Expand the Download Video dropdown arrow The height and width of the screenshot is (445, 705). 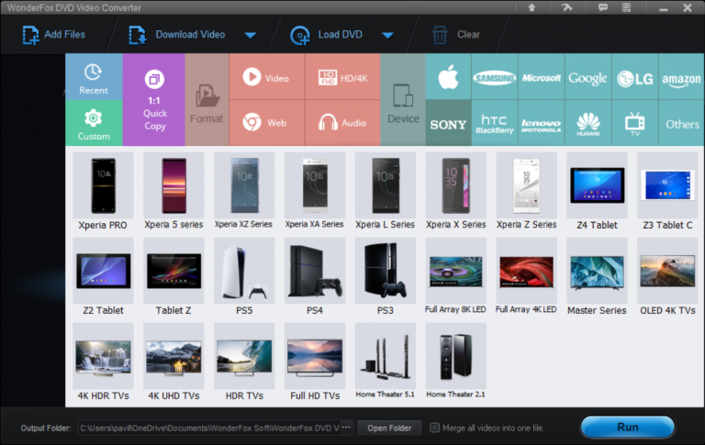[x=251, y=35]
